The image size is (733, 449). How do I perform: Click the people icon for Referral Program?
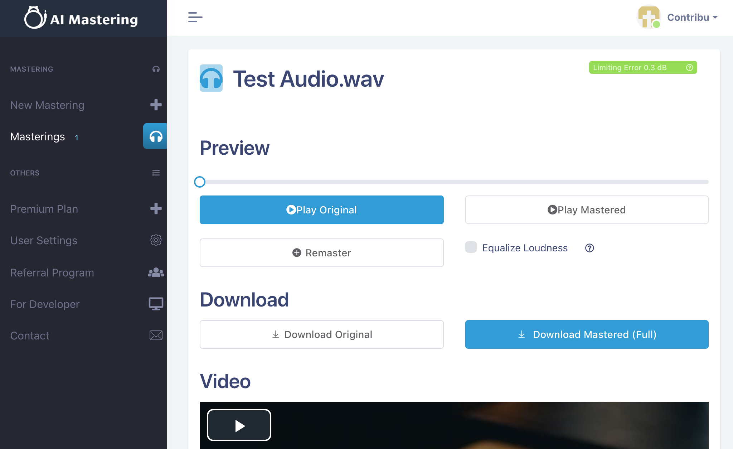156,272
